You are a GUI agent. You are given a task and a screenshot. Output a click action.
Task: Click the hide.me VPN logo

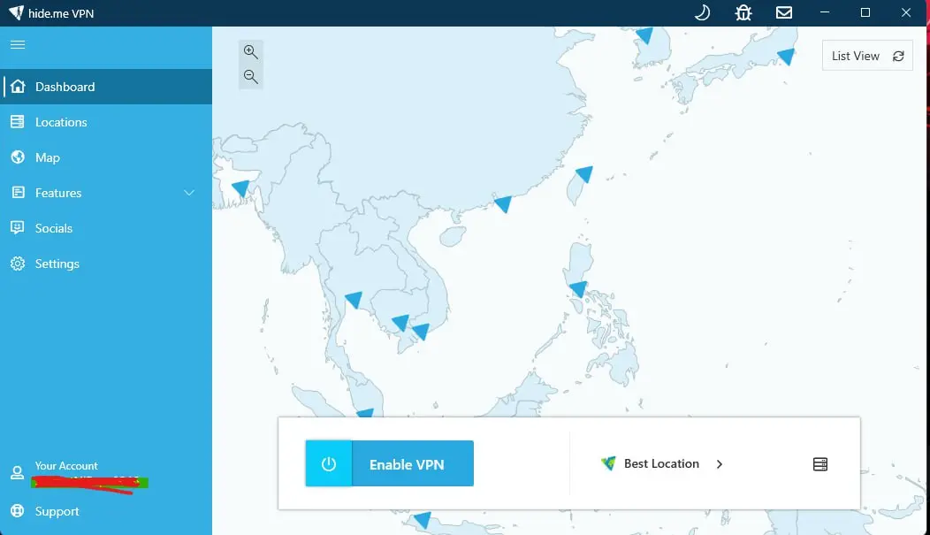coord(17,12)
